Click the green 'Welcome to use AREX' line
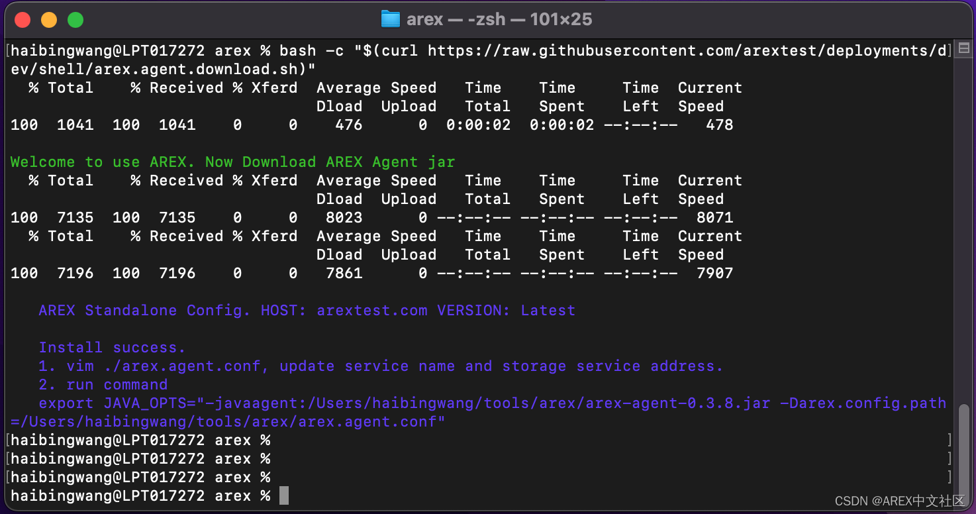Screen dimensions: 976x514 [x=232, y=162]
